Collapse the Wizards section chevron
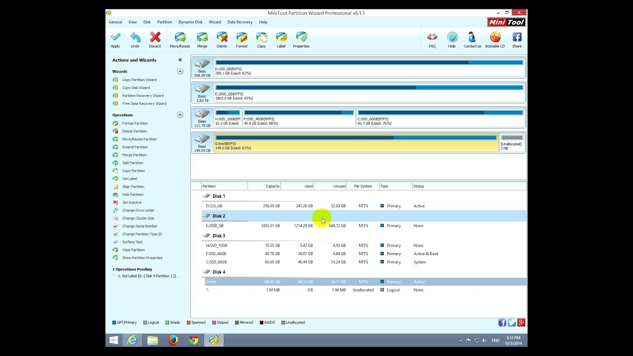This screenshot has width=633, height=356. [x=180, y=71]
